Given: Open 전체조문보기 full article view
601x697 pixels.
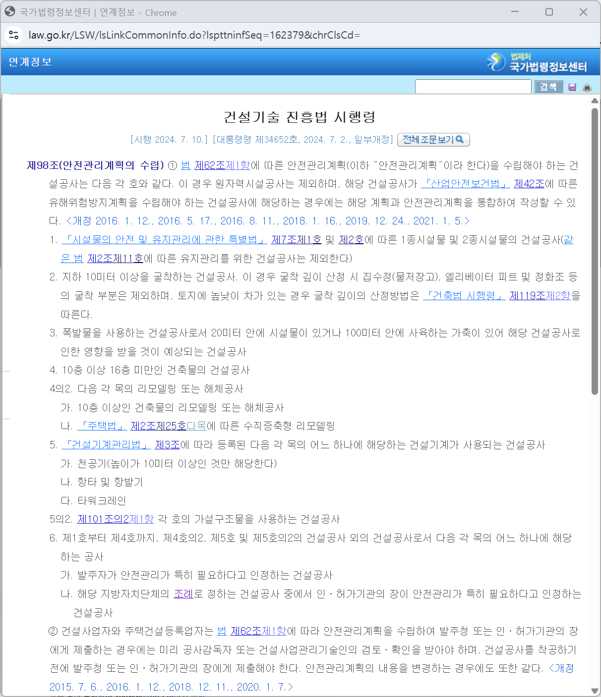Looking at the screenshot, I should [433, 140].
